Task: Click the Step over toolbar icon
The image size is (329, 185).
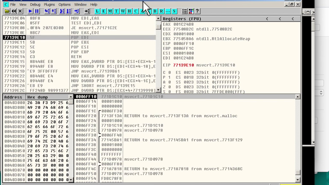Action: point(53,11)
